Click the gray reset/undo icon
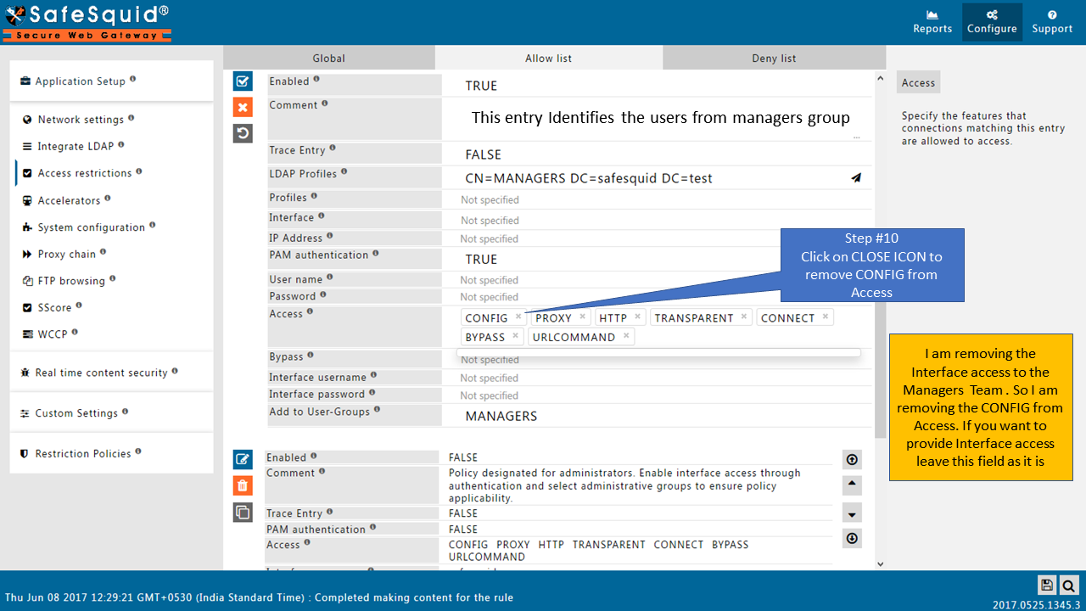Screen dimensions: 1086x611 pyautogui.click(x=243, y=133)
